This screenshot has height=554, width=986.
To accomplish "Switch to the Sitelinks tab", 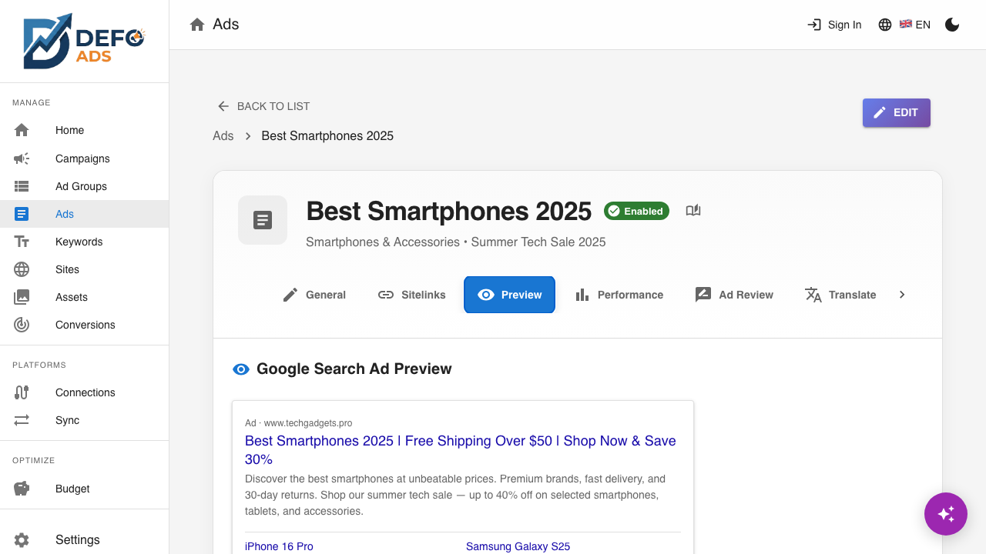I will click(411, 295).
